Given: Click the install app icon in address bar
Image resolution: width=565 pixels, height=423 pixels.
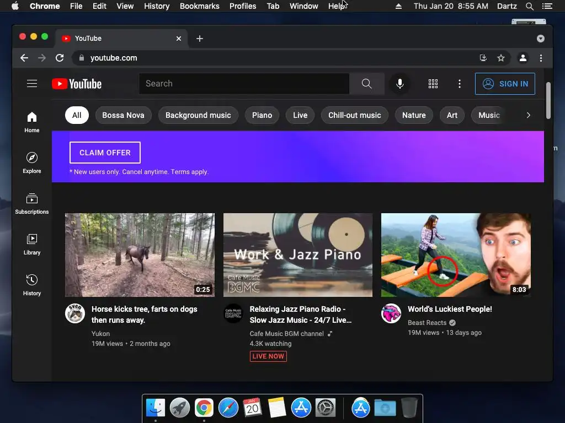Looking at the screenshot, I should (x=483, y=58).
